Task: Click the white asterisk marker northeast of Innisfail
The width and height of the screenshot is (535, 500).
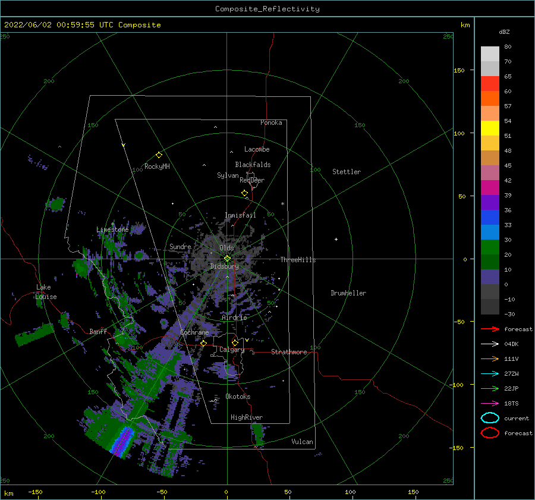Action: coord(282,204)
